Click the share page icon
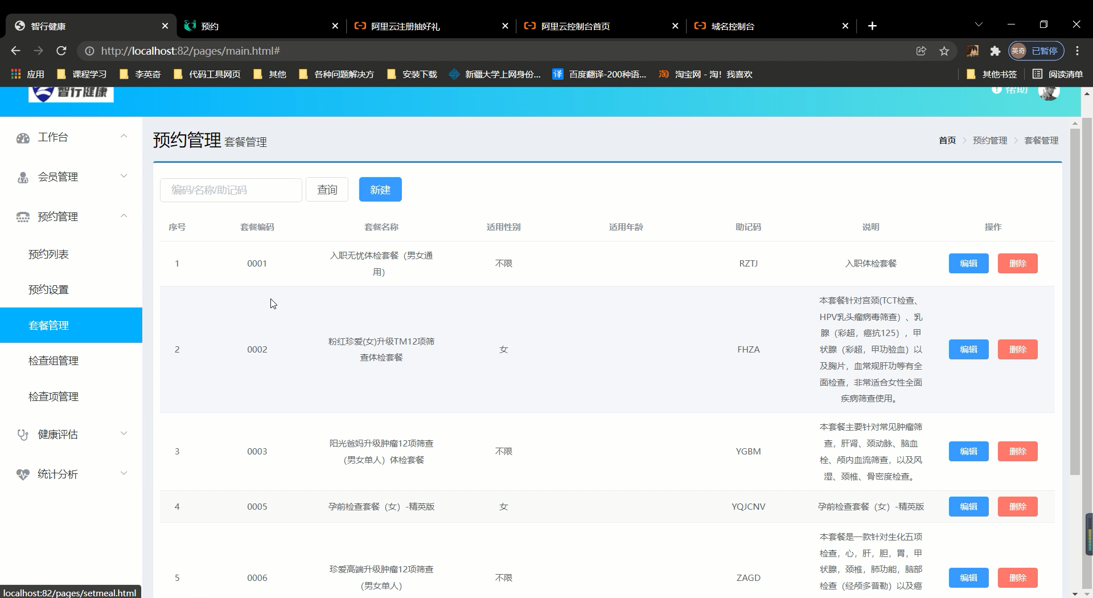 pos(921,51)
